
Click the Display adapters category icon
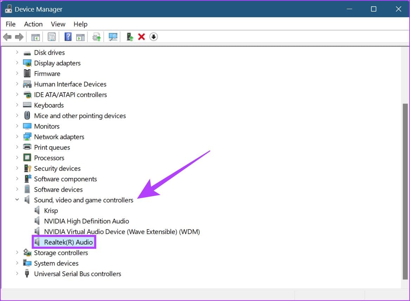pyautogui.click(x=27, y=63)
